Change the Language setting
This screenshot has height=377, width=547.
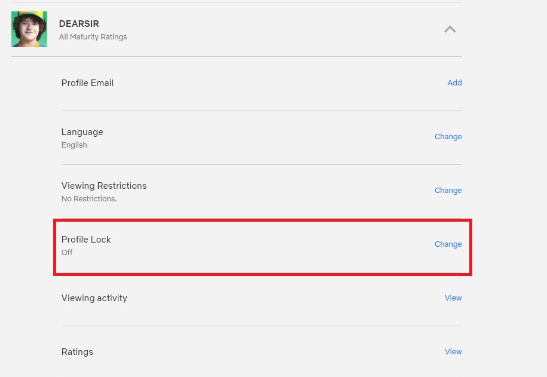448,137
